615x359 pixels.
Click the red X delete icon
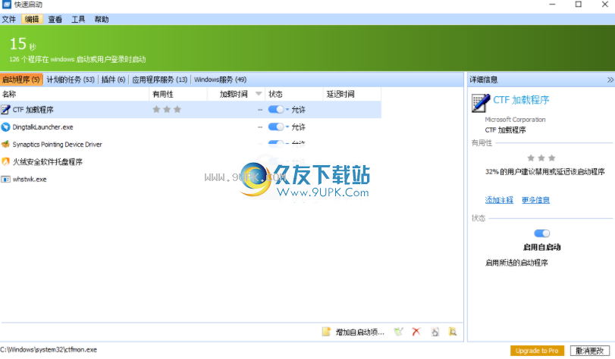(x=416, y=332)
